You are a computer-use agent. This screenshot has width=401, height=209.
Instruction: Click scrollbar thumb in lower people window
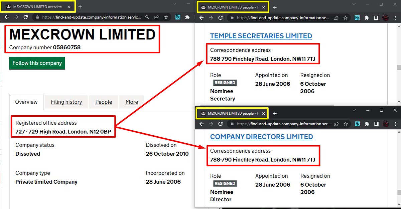pyautogui.click(x=398, y=192)
